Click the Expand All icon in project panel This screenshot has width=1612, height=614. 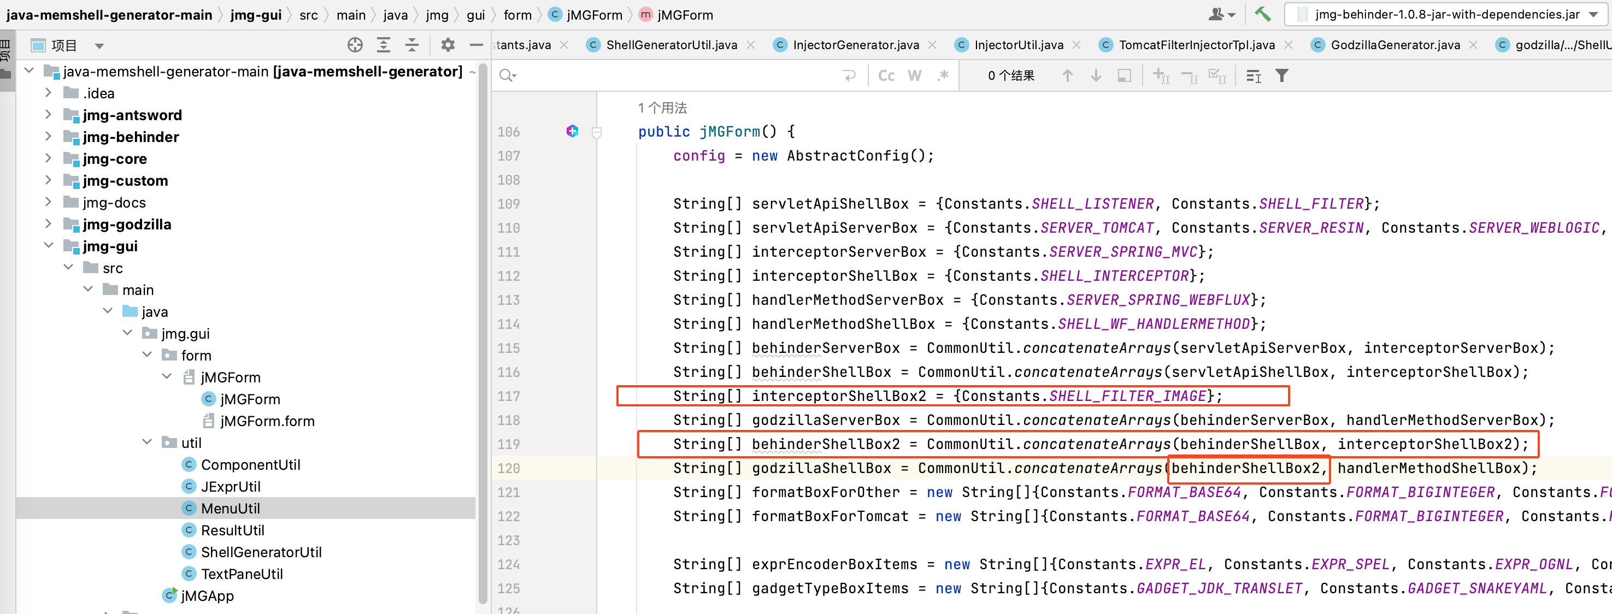[384, 45]
